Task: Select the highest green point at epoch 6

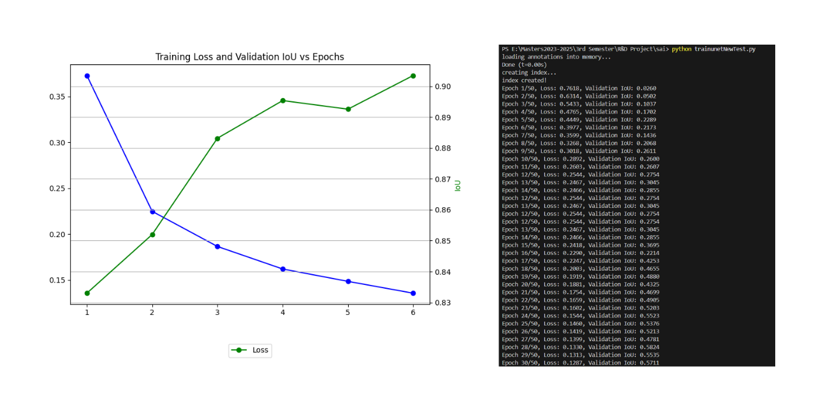Action: pos(412,75)
